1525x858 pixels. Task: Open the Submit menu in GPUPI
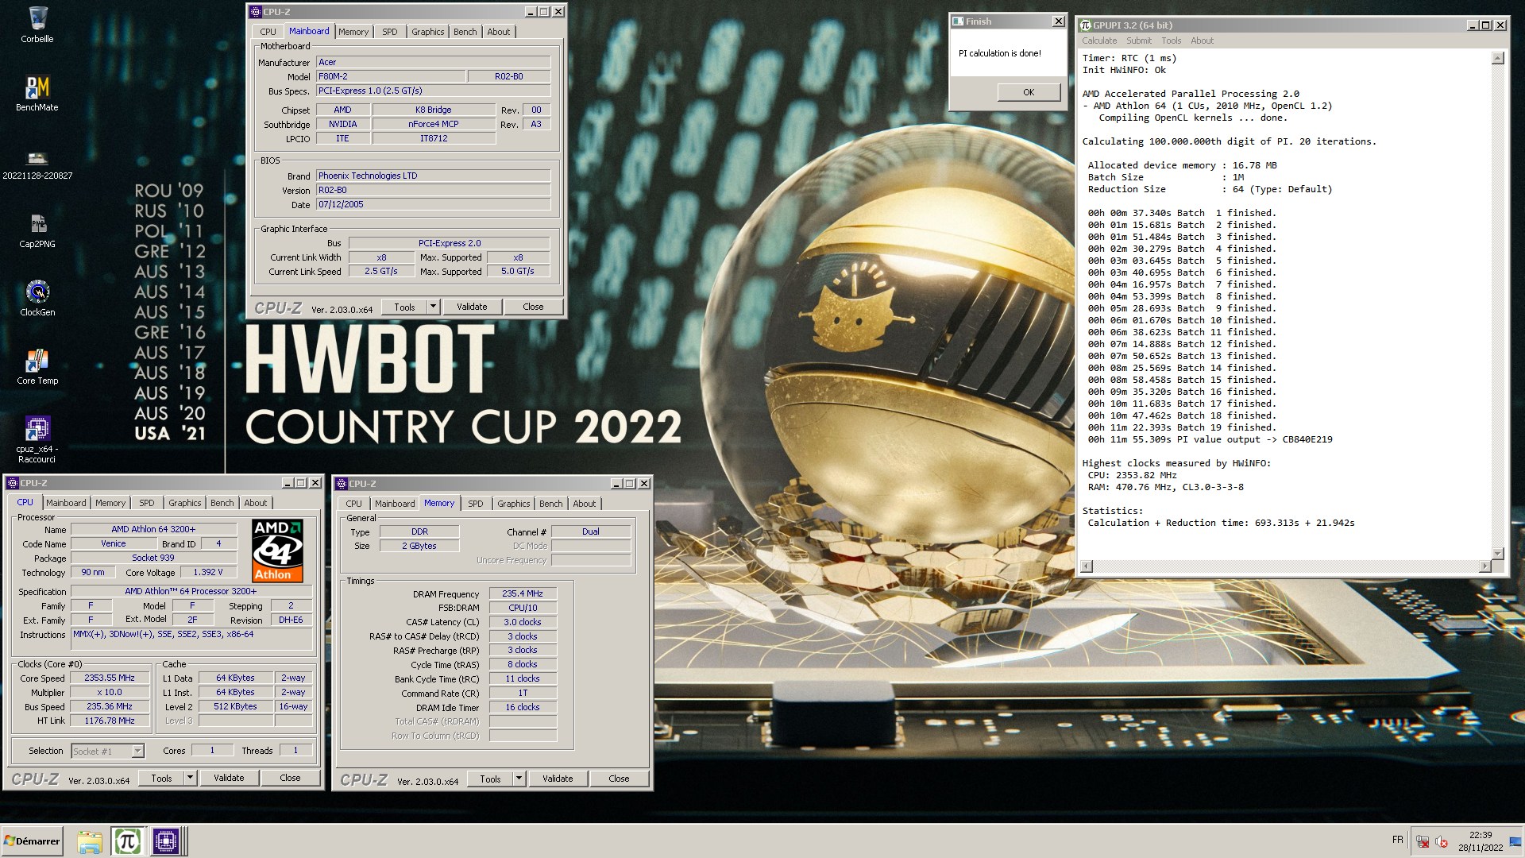pos(1138,41)
